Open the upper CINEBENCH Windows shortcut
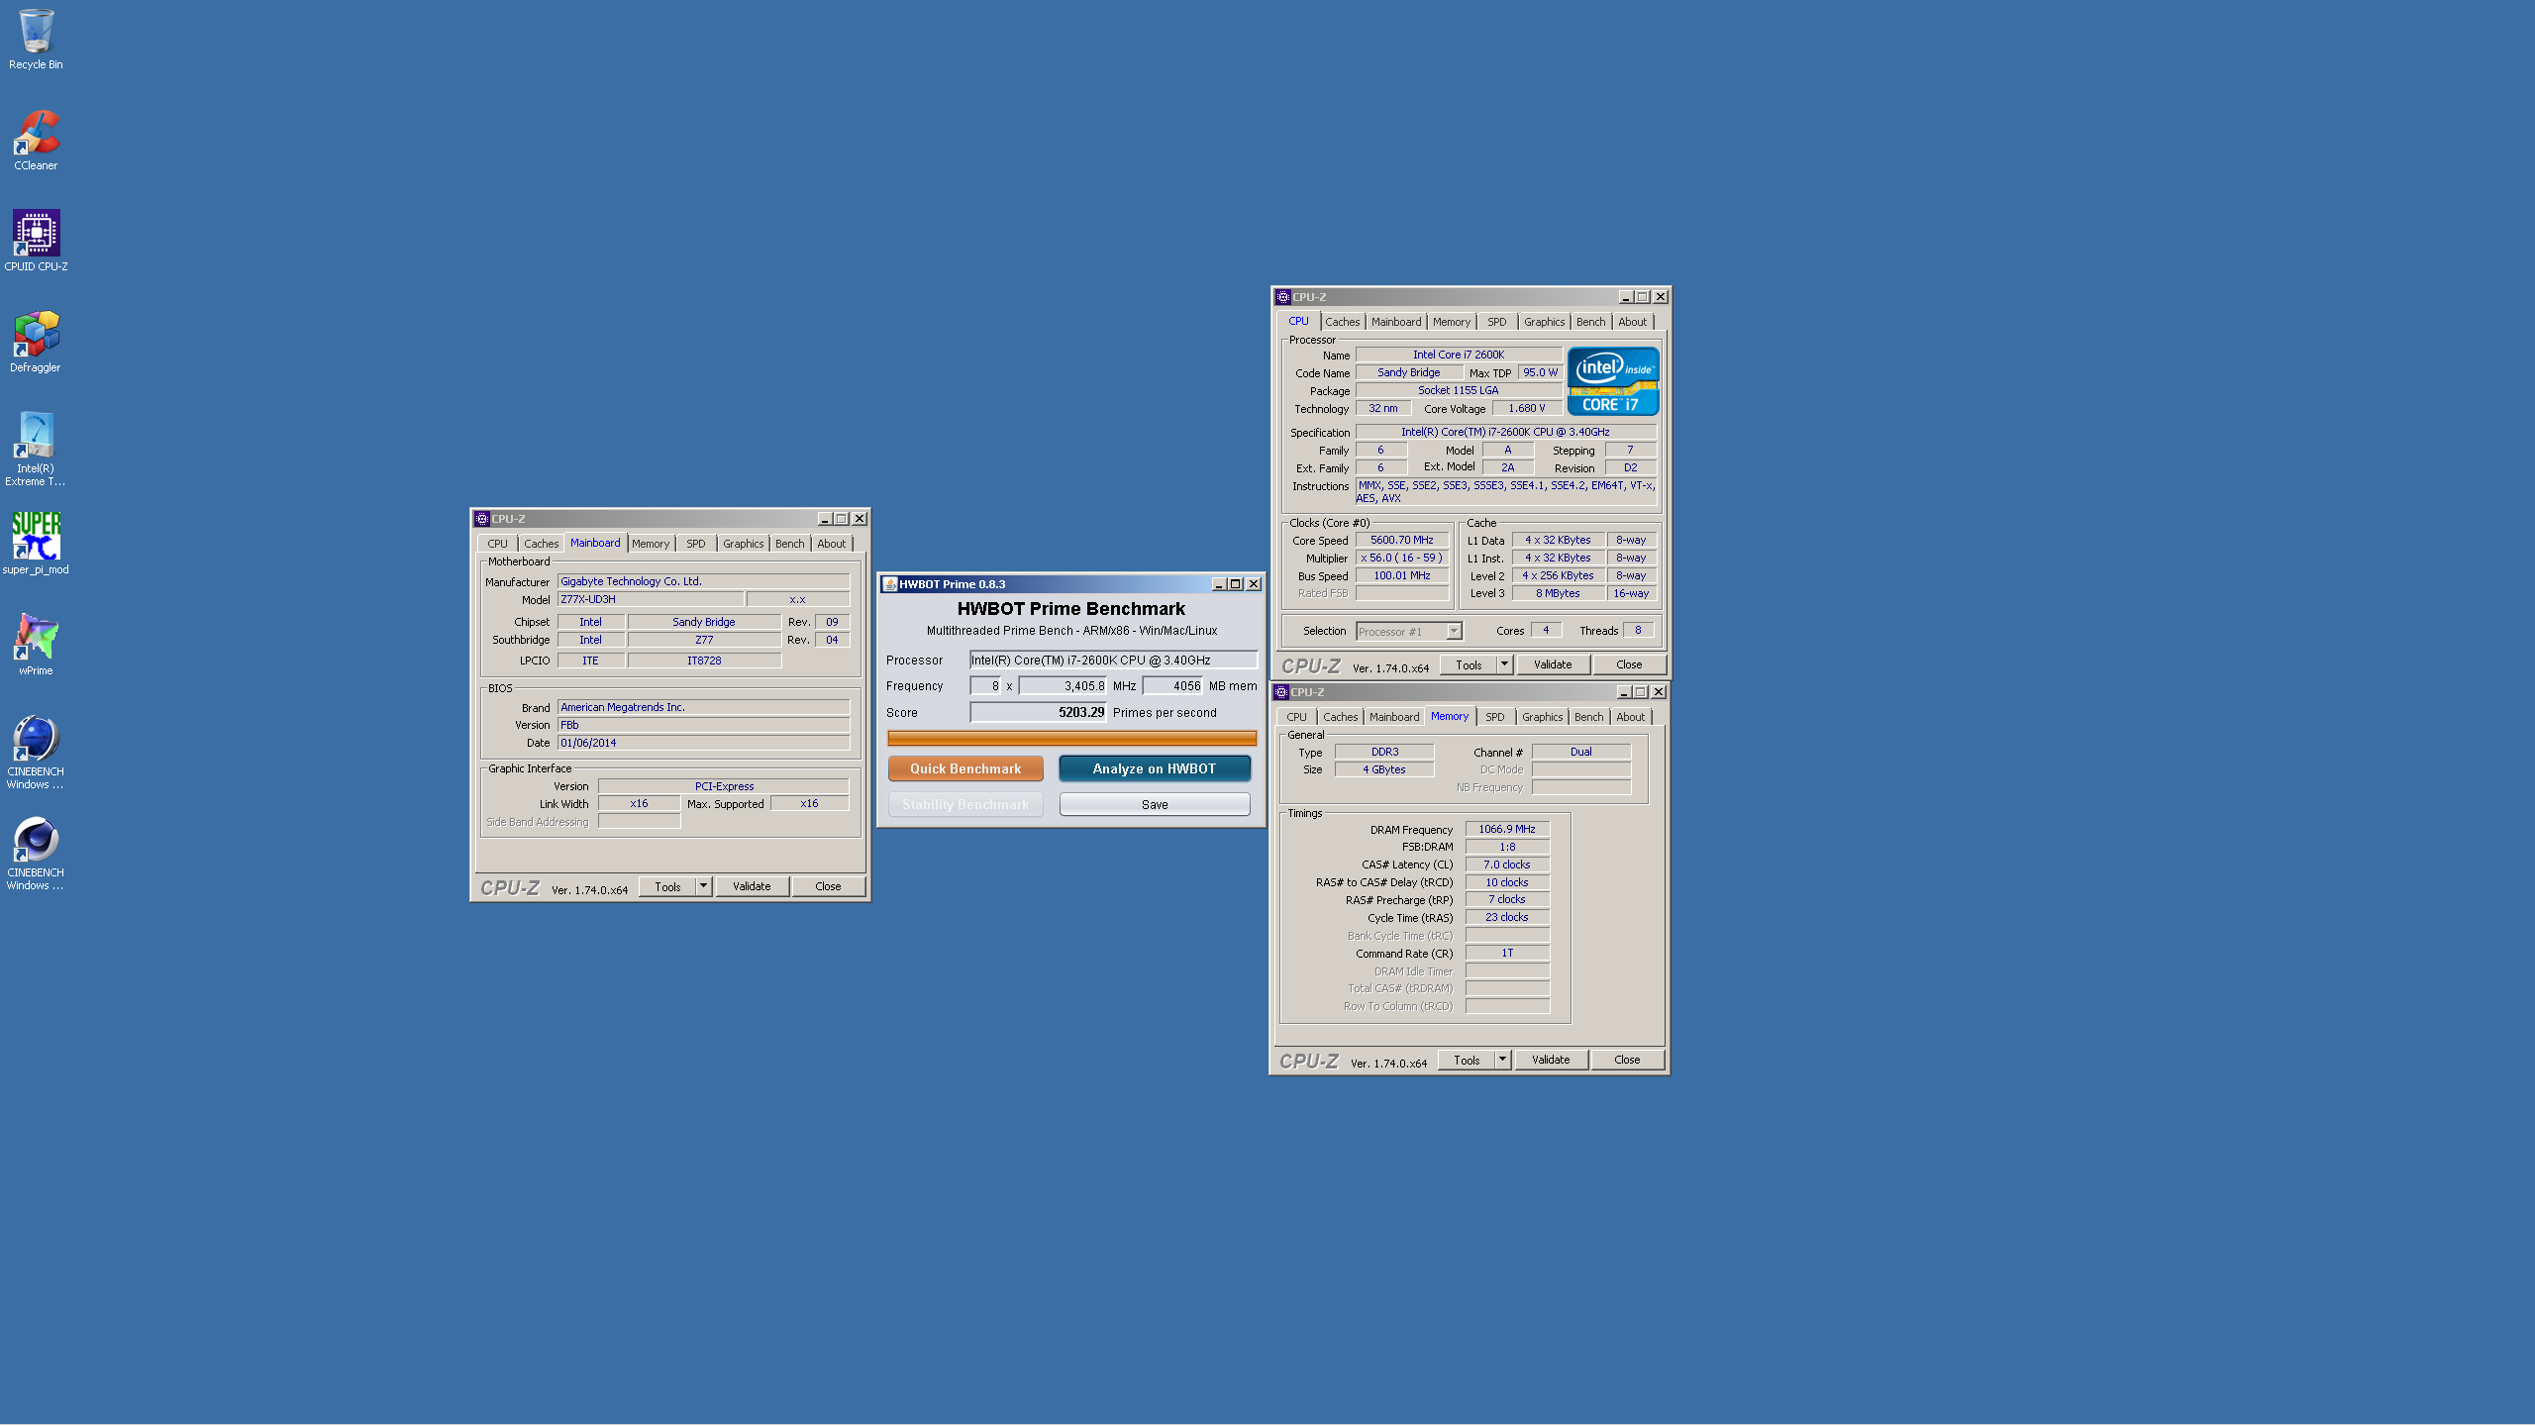Viewport: 2535px width, 1426px height. (36, 753)
